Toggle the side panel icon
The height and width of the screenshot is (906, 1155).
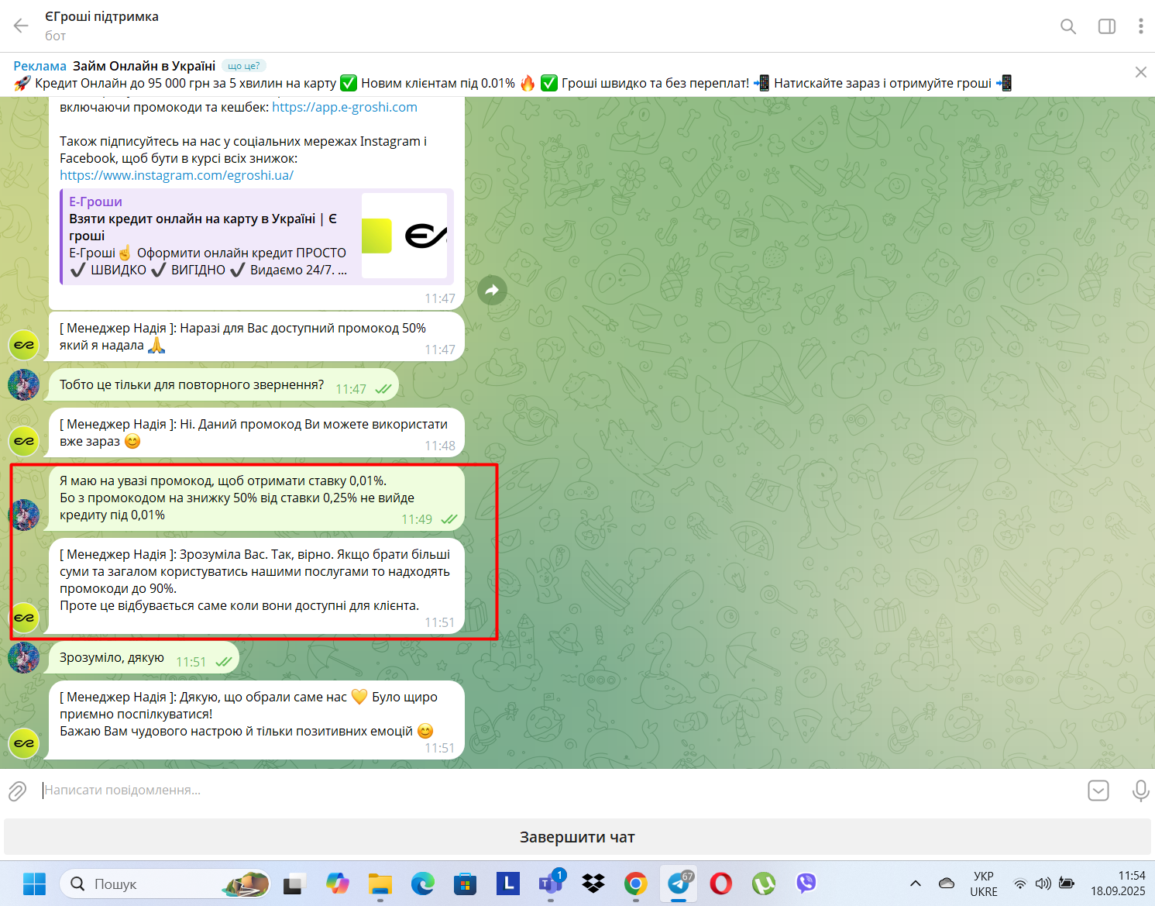click(x=1107, y=26)
